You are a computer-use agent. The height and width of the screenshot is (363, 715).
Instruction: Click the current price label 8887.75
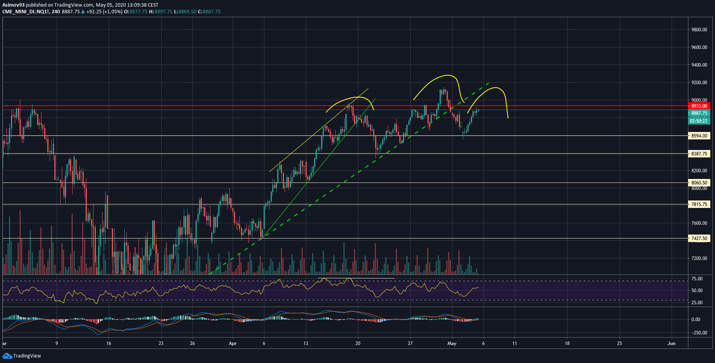tap(699, 113)
